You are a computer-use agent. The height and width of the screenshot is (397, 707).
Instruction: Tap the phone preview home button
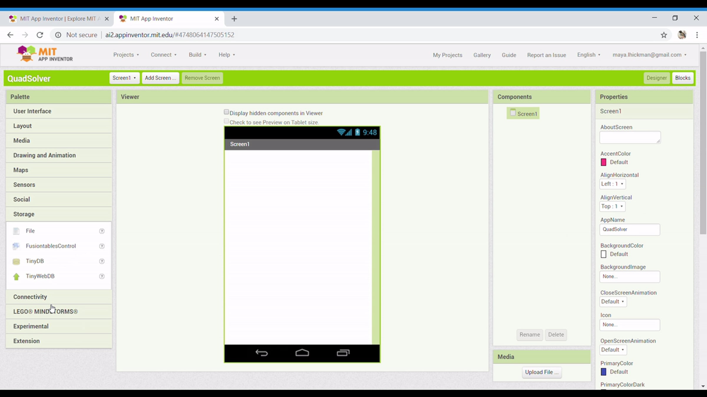click(x=302, y=353)
